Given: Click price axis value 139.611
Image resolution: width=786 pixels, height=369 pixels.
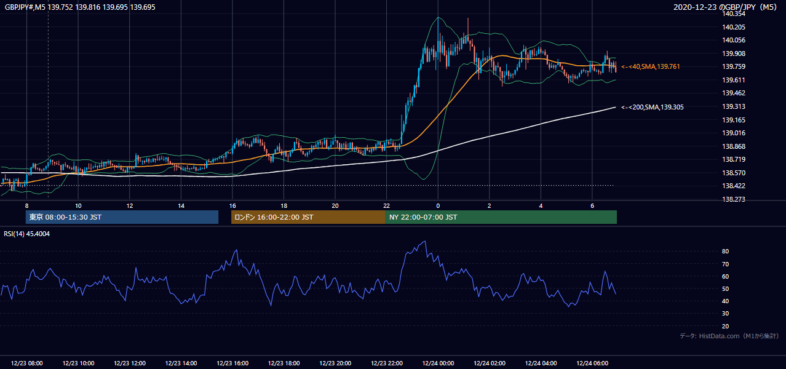Looking at the screenshot, I should (734, 80).
